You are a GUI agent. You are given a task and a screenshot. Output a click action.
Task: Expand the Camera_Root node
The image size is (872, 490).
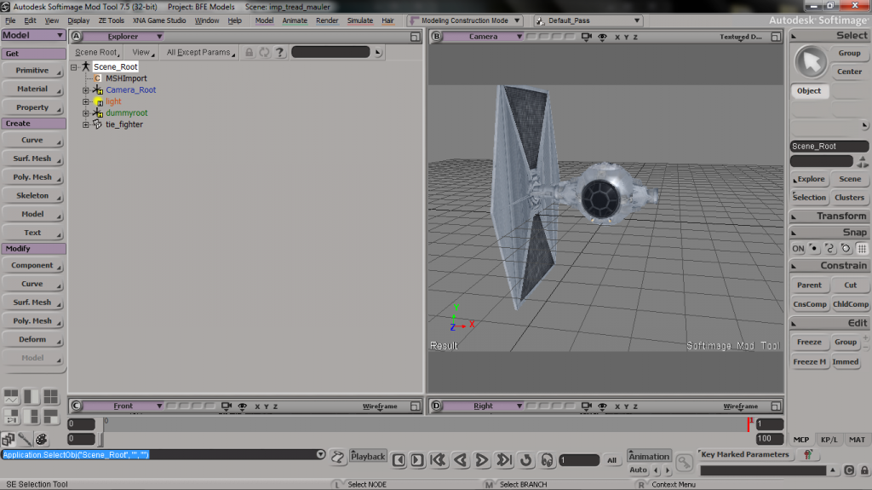(x=86, y=90)
